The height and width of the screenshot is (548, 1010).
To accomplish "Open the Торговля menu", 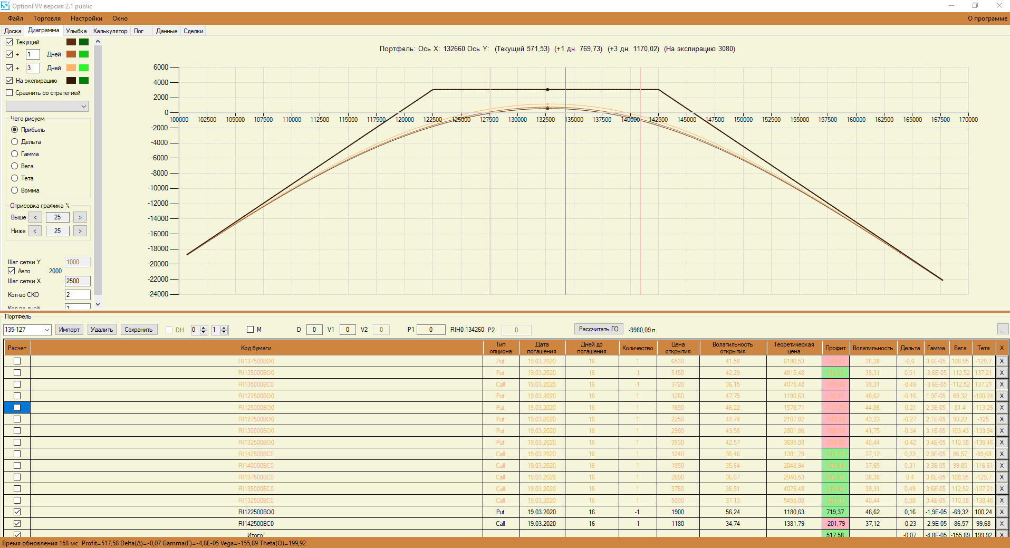I will (x=47, y=18).
